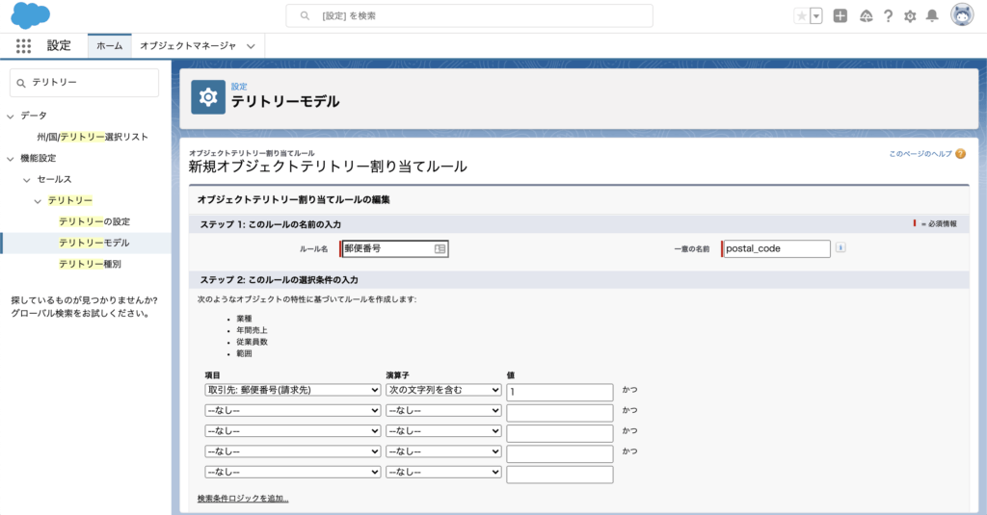Click 検索条件ロジックを追加 link

coord(243,499)
